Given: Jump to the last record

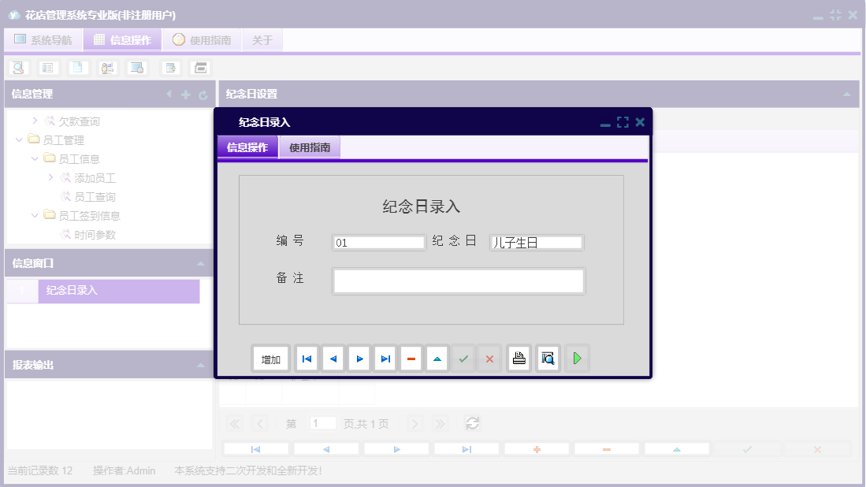Looking at the screenshot, I should [385, 358].
